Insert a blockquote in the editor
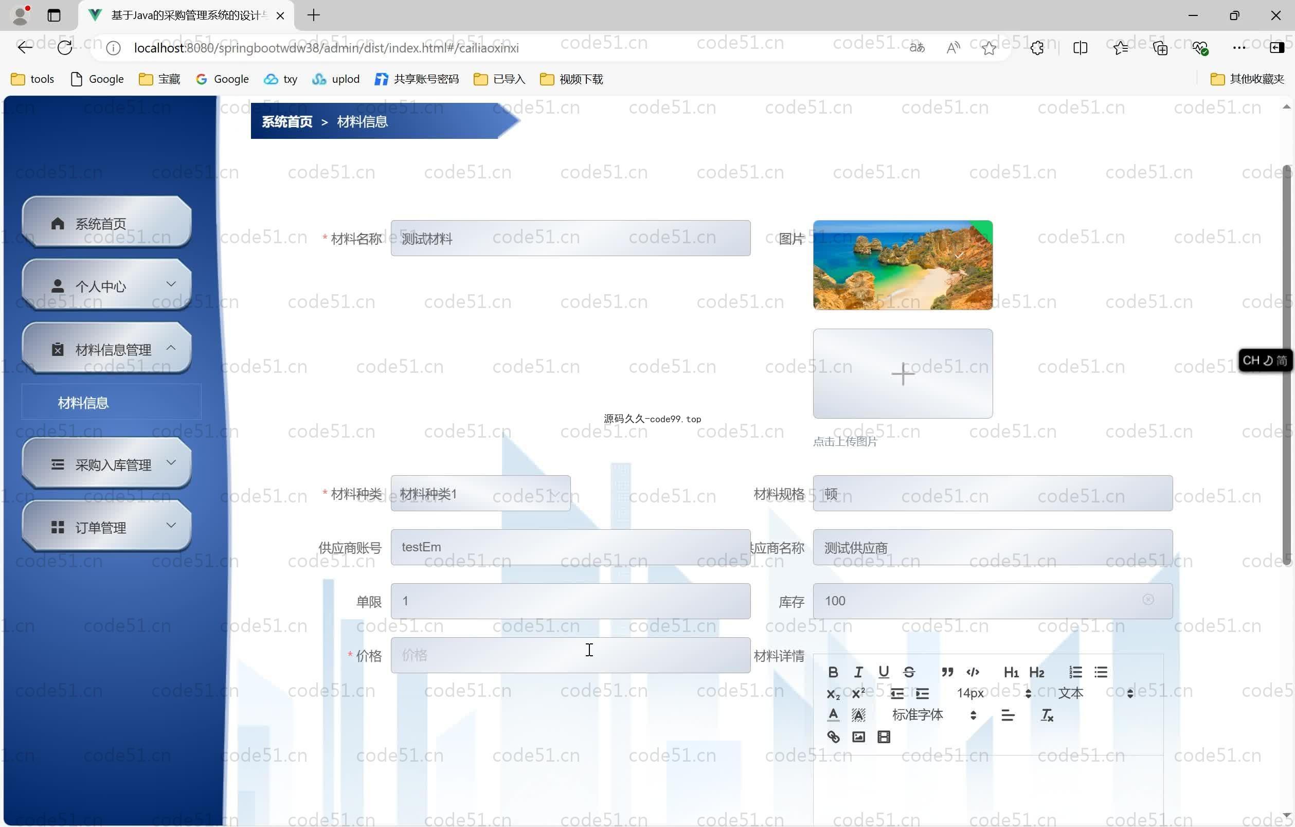Image resolution: width=1295 pixels, height=827 pixels. [x=947, y=672]
